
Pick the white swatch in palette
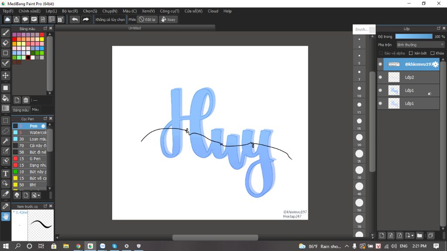click(x=33, y=58)
